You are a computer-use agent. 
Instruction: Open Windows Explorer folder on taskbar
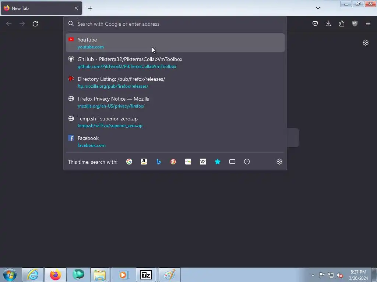tap(100, 275)
